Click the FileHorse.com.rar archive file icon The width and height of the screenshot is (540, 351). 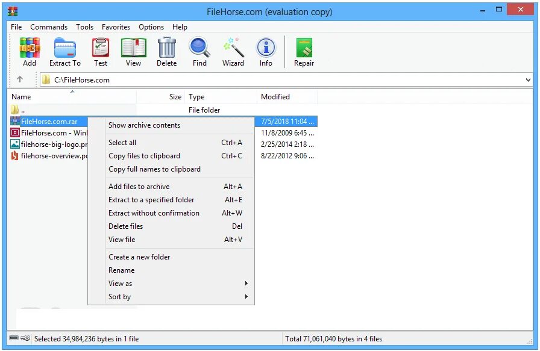click(15, 121)
